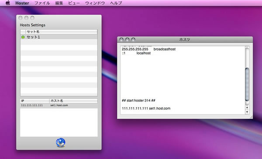The image size is (262, 159).
Task: Select the 111.111.111.111 IP cell
Action: tap(32, 105)
